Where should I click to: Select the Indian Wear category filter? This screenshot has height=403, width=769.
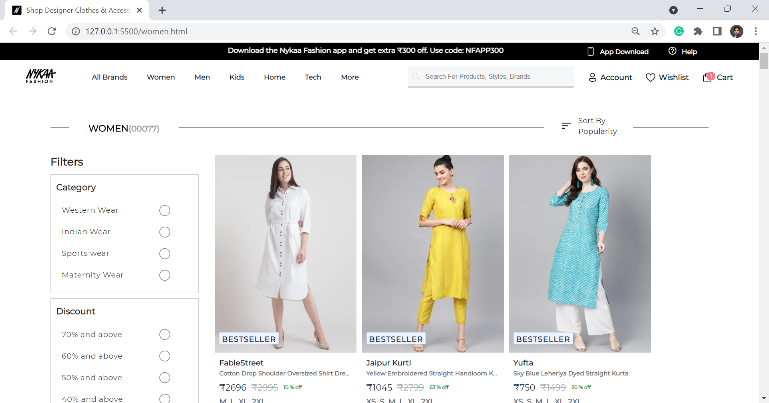click(x=165, y=232)
